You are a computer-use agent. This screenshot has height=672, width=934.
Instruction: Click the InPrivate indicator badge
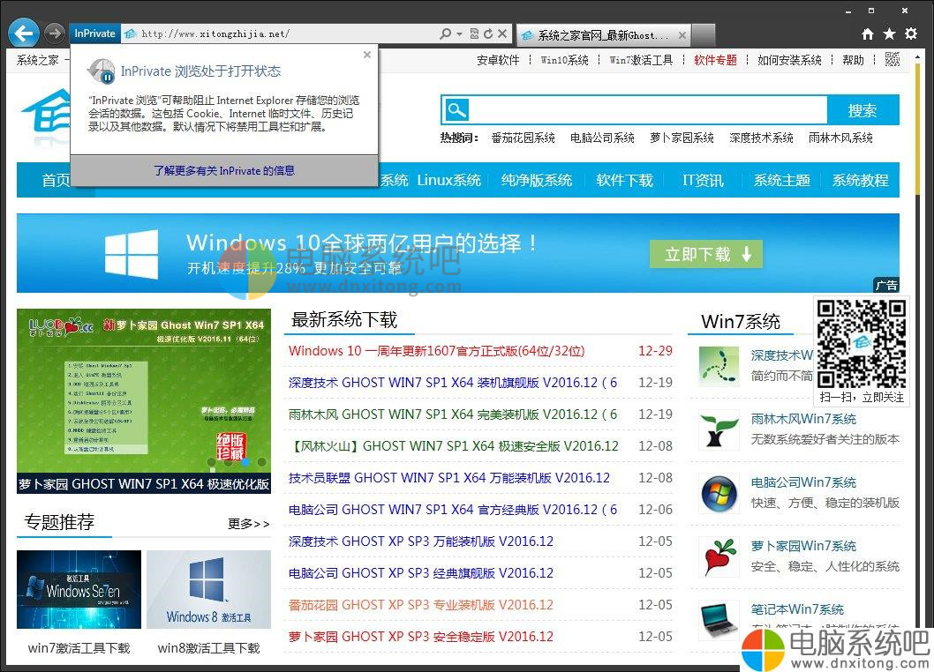94,34
